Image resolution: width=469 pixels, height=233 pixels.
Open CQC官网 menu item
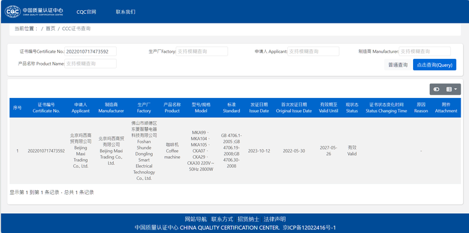pos(86,12)
